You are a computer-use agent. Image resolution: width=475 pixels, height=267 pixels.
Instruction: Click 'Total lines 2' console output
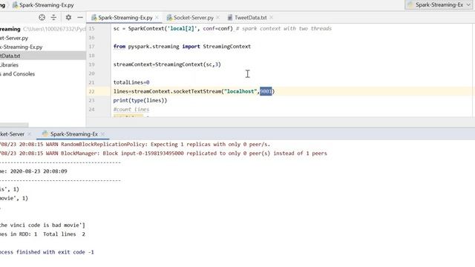tap(65, 234)
